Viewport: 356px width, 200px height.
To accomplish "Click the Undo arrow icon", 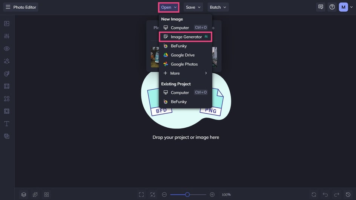I will [x=325, y=195].
